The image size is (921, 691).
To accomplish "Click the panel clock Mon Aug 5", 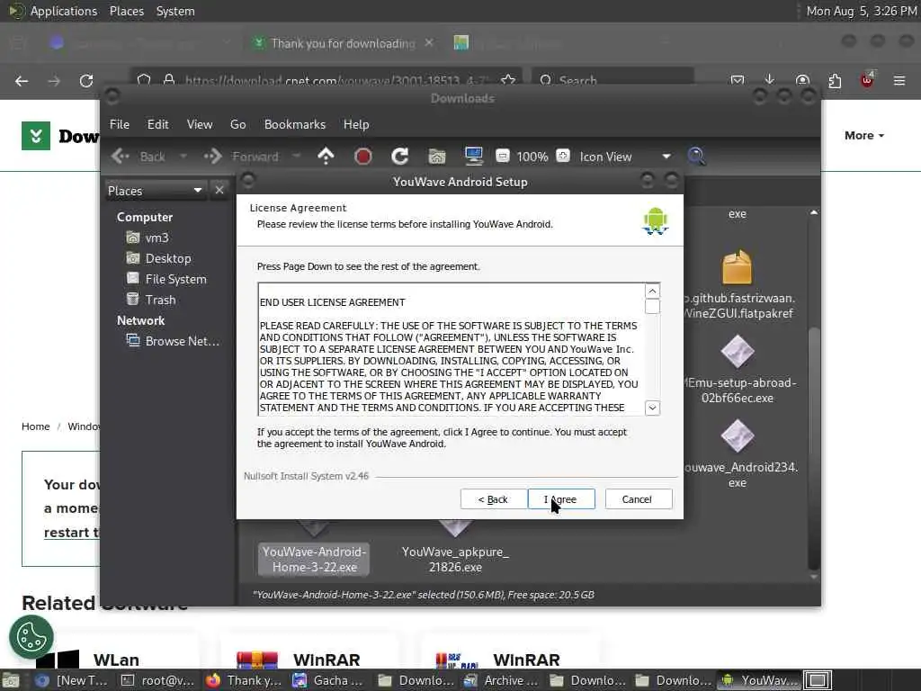I will point(861,11).
